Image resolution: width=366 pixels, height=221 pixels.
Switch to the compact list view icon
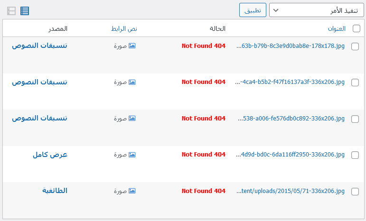click(25, 11)
